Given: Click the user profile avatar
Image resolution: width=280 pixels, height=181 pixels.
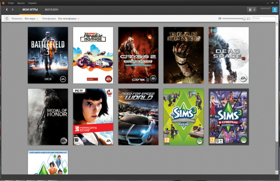Looking at the screenshot, I should 274,10.
